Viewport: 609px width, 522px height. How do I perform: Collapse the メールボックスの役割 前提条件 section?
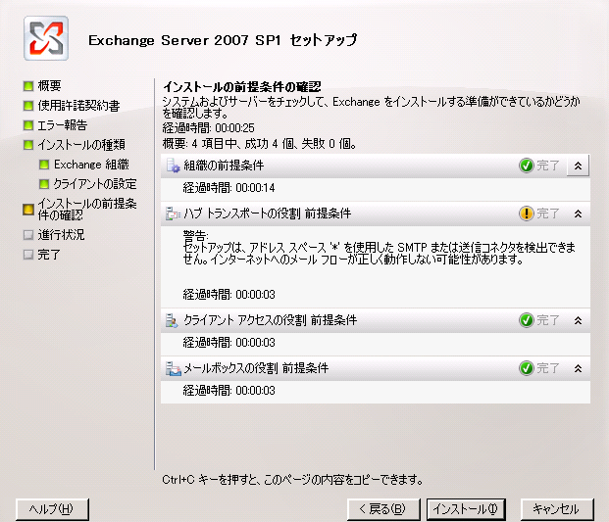click(x=578, y=368)
